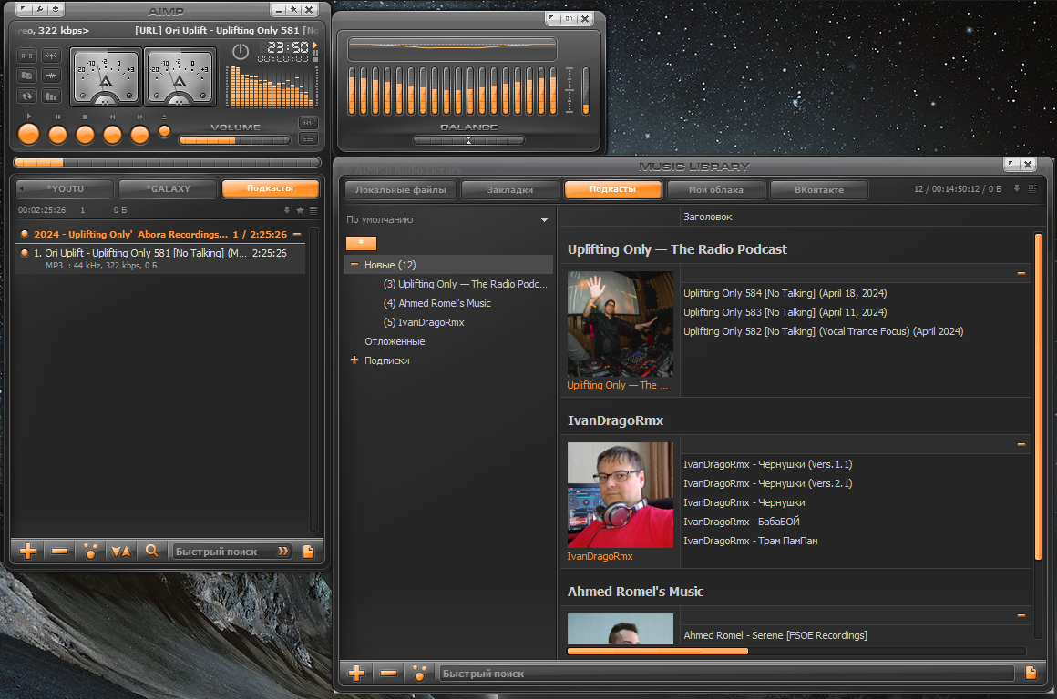This screenshot has width=1057, height=699.
Task: Select the Отложенные tree item
Action: [395, 341]
